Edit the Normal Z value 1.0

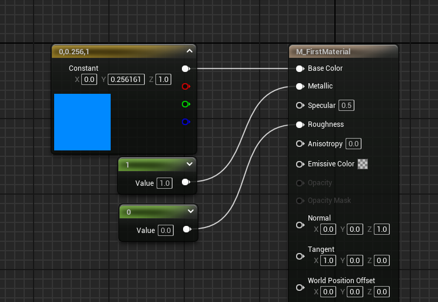coord(381,229)
